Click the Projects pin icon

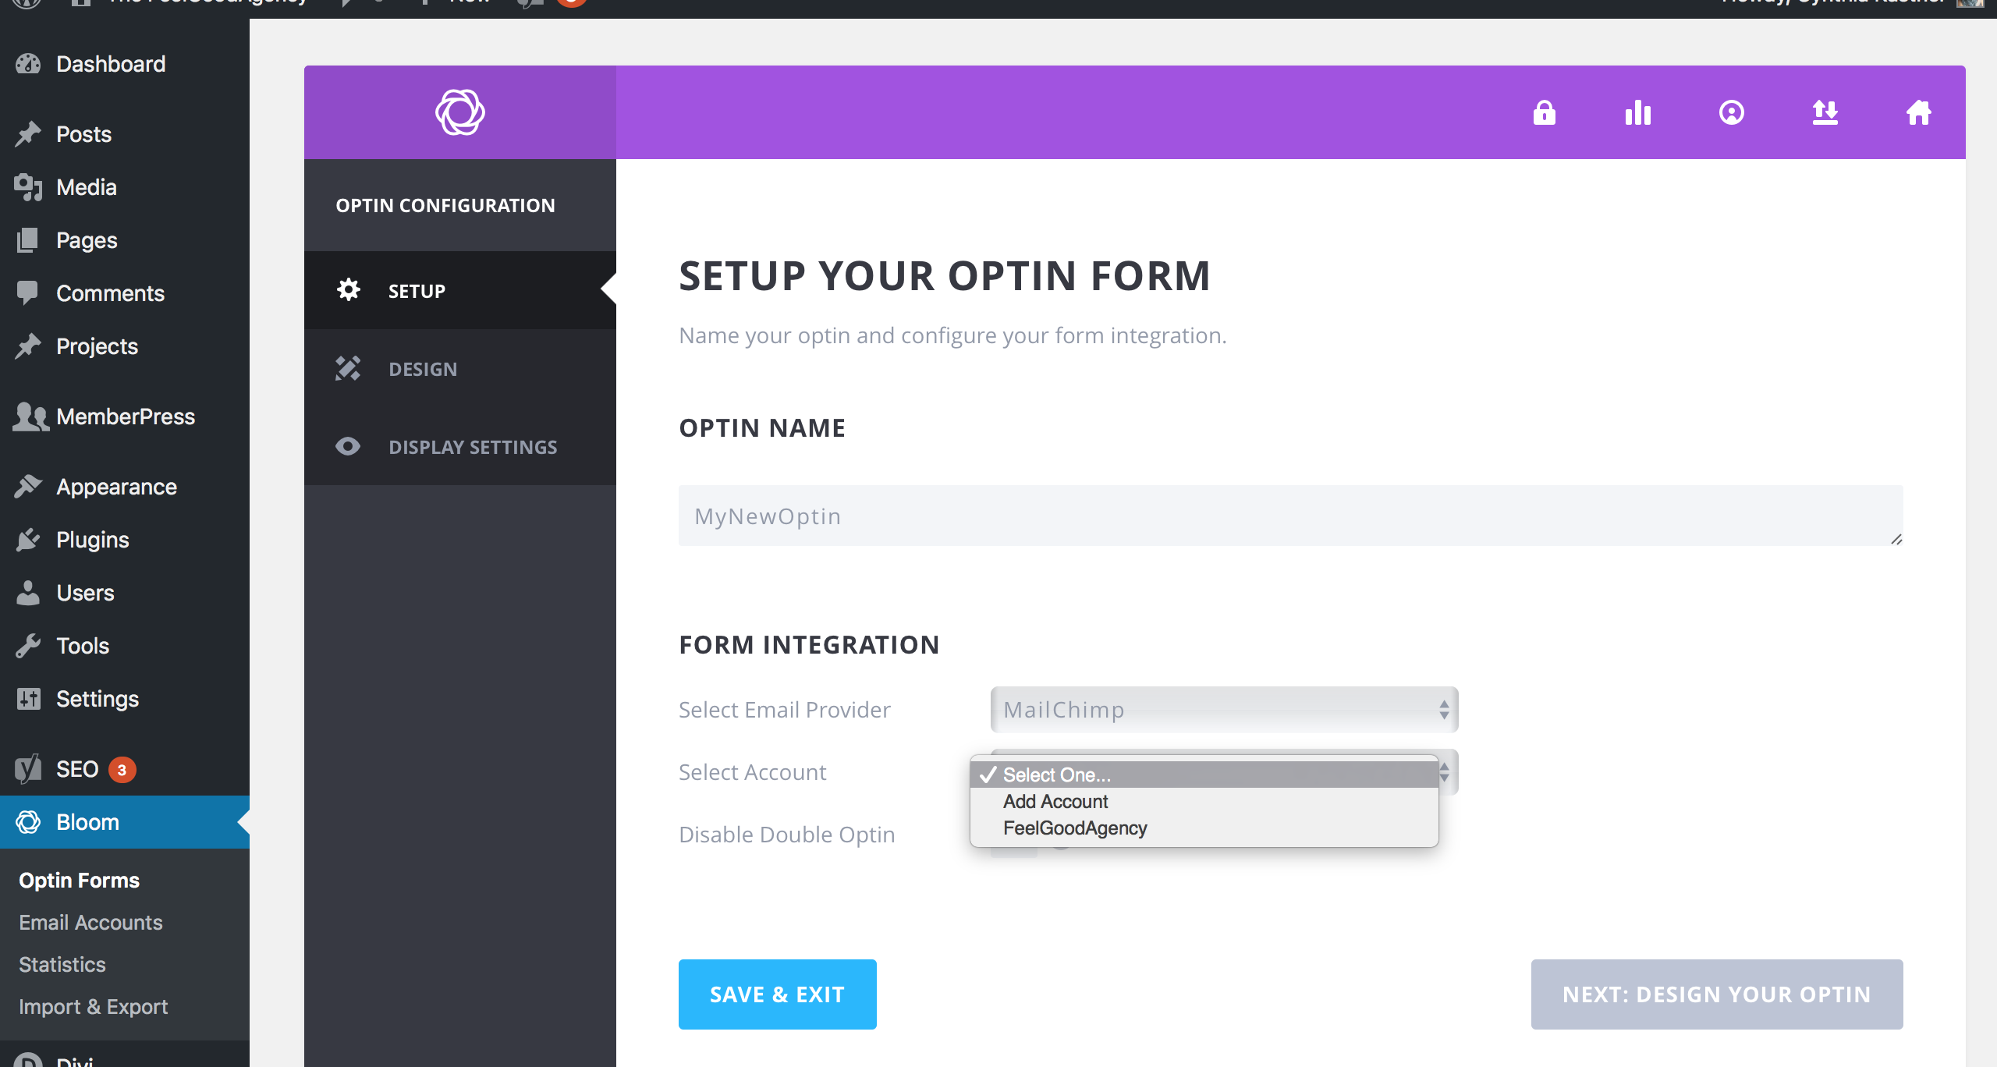tap(28, 346)
